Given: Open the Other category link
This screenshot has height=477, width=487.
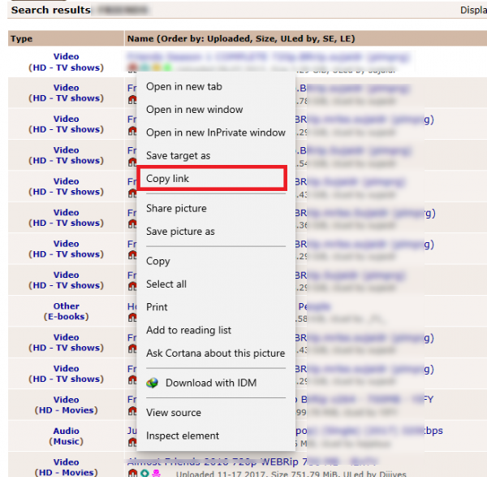Looking at the screenshot, I should [67, 306].
